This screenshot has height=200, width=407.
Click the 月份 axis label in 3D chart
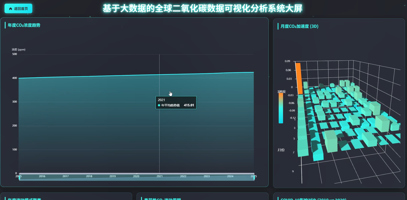[x=282, y=150]
